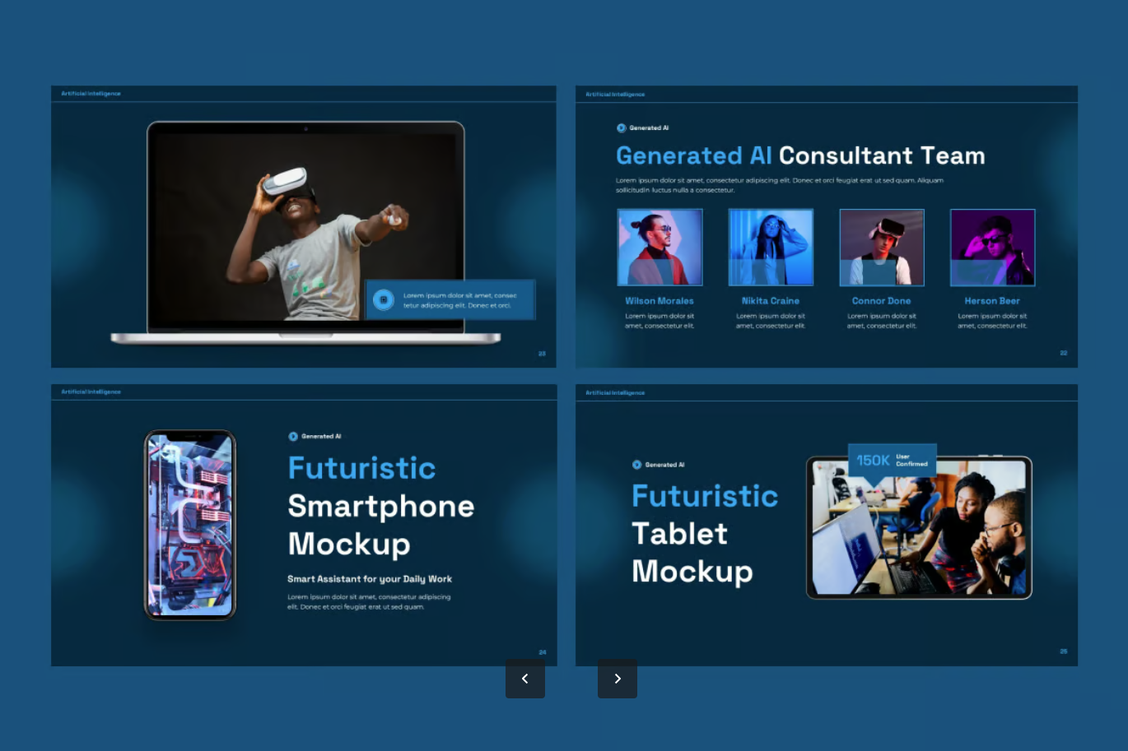Click the word 'Futuristic' on the smartphone slide
The height and width of the screenshot is (751, 1128).
coord(361,468)
